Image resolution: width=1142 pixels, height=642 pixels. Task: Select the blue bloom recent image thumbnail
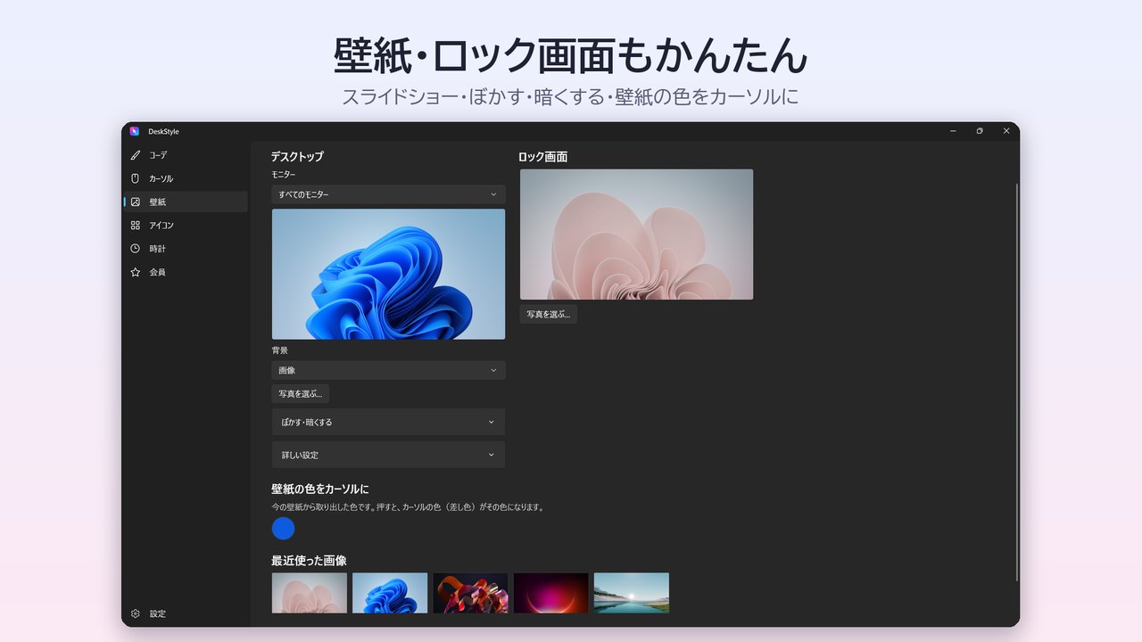click(390, 593)
